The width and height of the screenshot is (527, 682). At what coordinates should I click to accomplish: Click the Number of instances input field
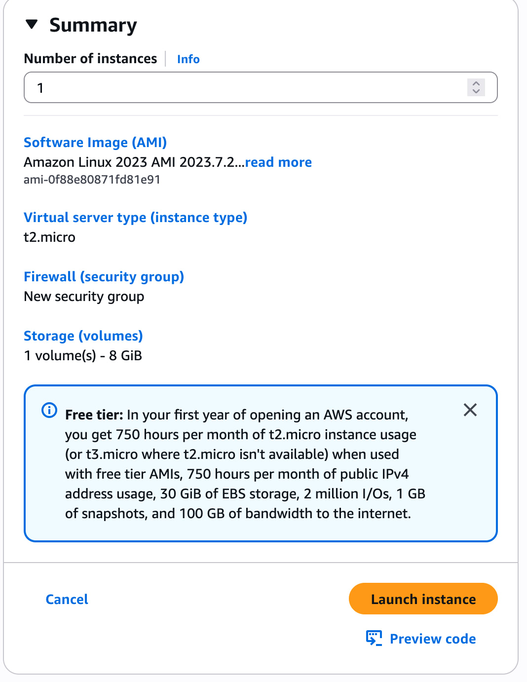click(247, 88)
